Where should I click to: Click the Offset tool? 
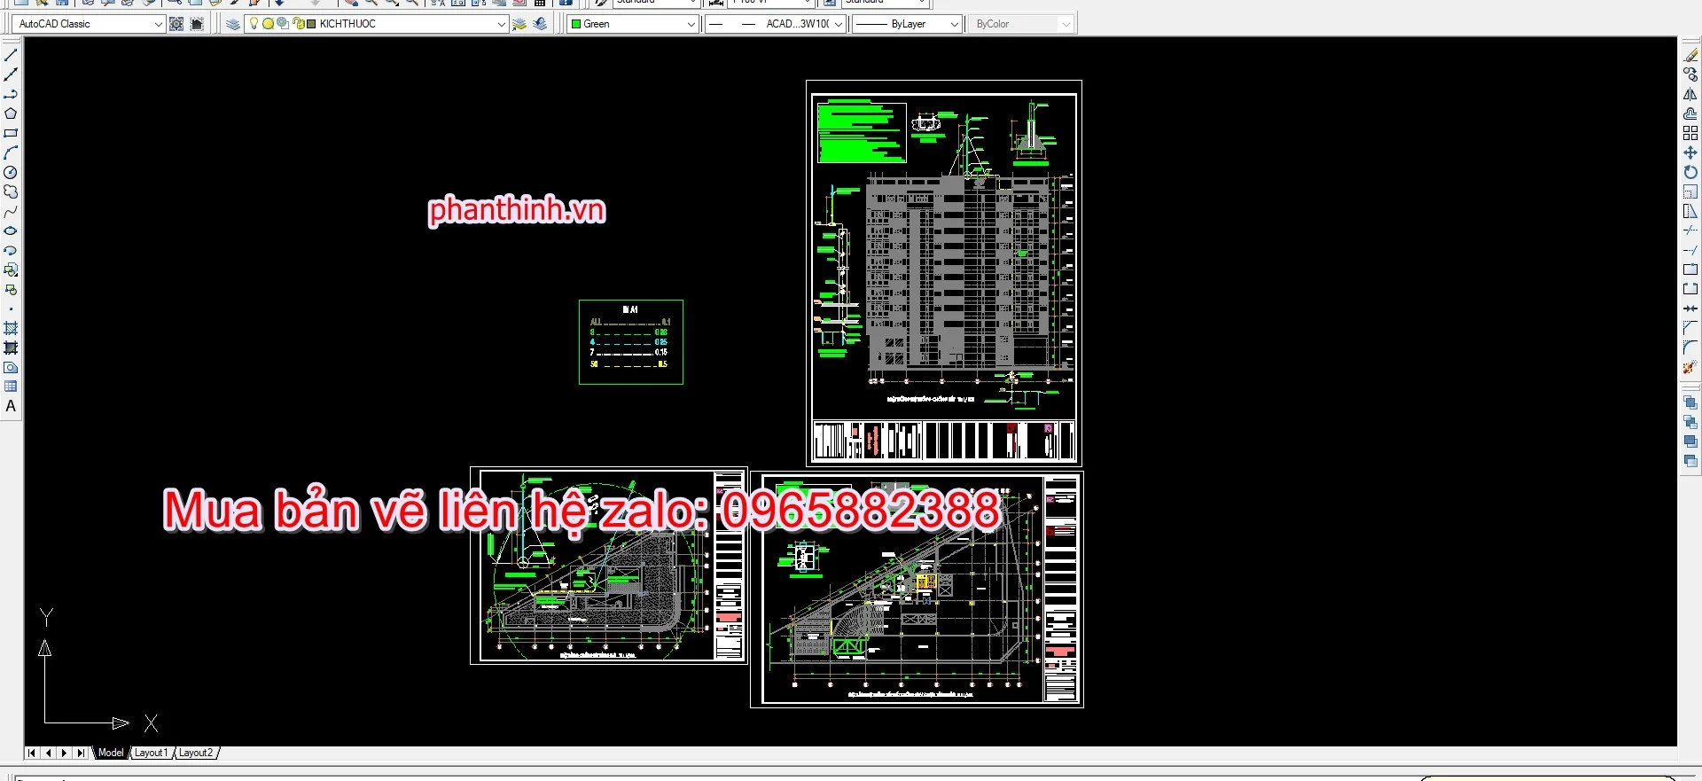(1690, 113)
